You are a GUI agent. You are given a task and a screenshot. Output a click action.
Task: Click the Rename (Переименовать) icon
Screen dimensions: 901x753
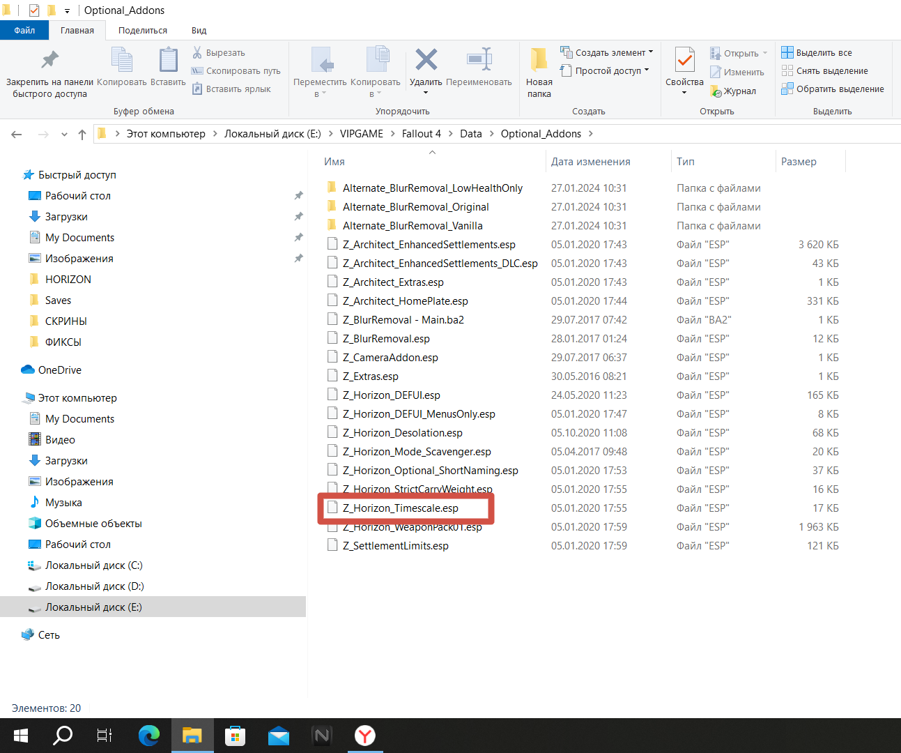(479, 61)
